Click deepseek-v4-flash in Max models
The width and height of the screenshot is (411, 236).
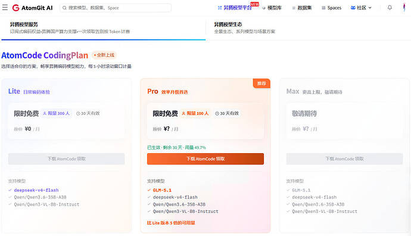pos(315,197)
